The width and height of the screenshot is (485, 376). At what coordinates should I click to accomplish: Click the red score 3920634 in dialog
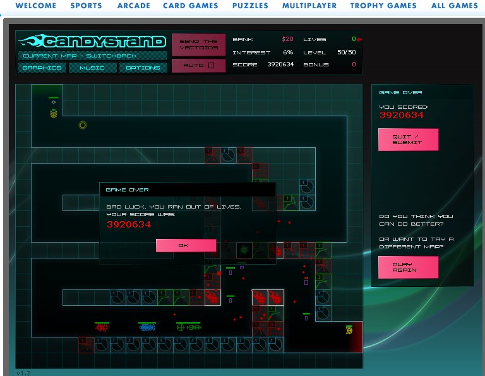coord(129,224)
